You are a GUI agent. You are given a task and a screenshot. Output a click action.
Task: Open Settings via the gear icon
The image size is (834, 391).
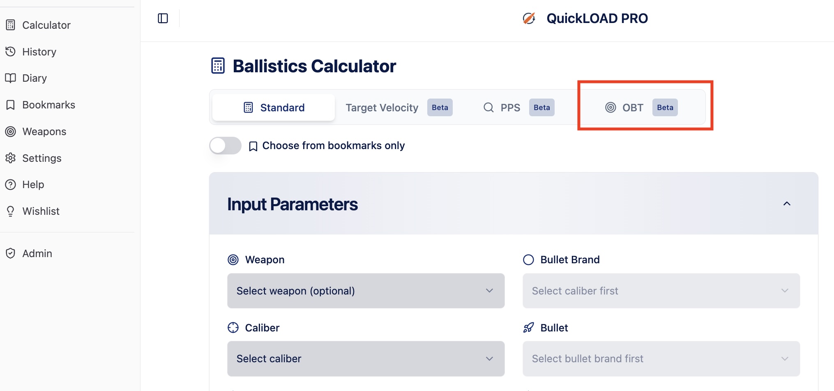[11, 158]
